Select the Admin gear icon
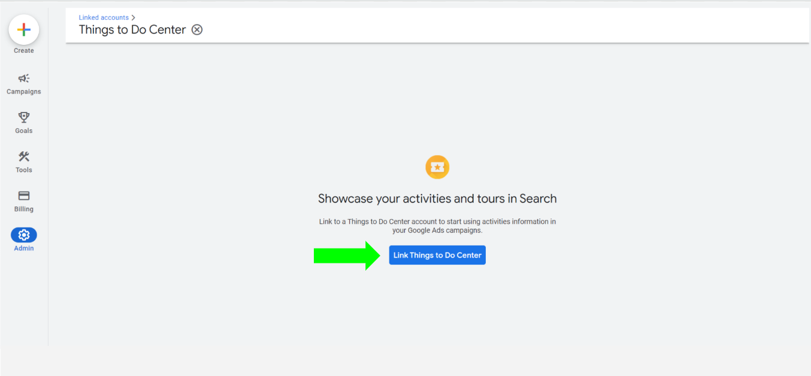 24,235
